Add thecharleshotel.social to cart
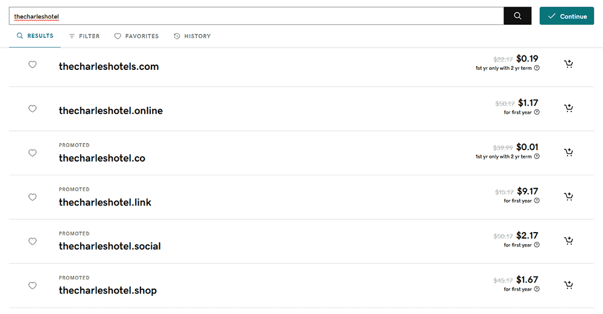The image size is (603, 314). pos(568,241)
